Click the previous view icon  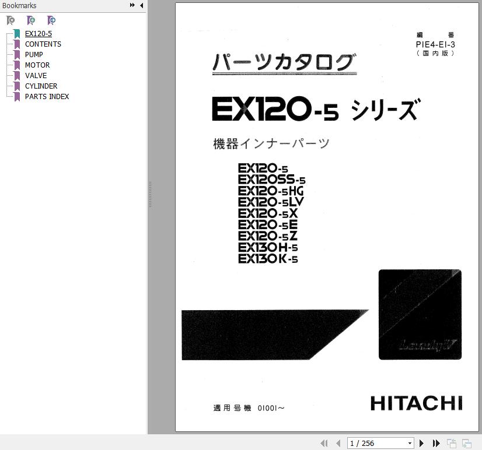tap(451, 443)
